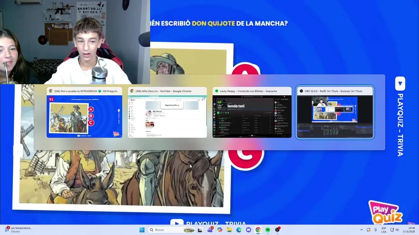This screenshot has height=235, width=419.
Task: Launch Copilot from the taskbar
Action: (220, 230)
